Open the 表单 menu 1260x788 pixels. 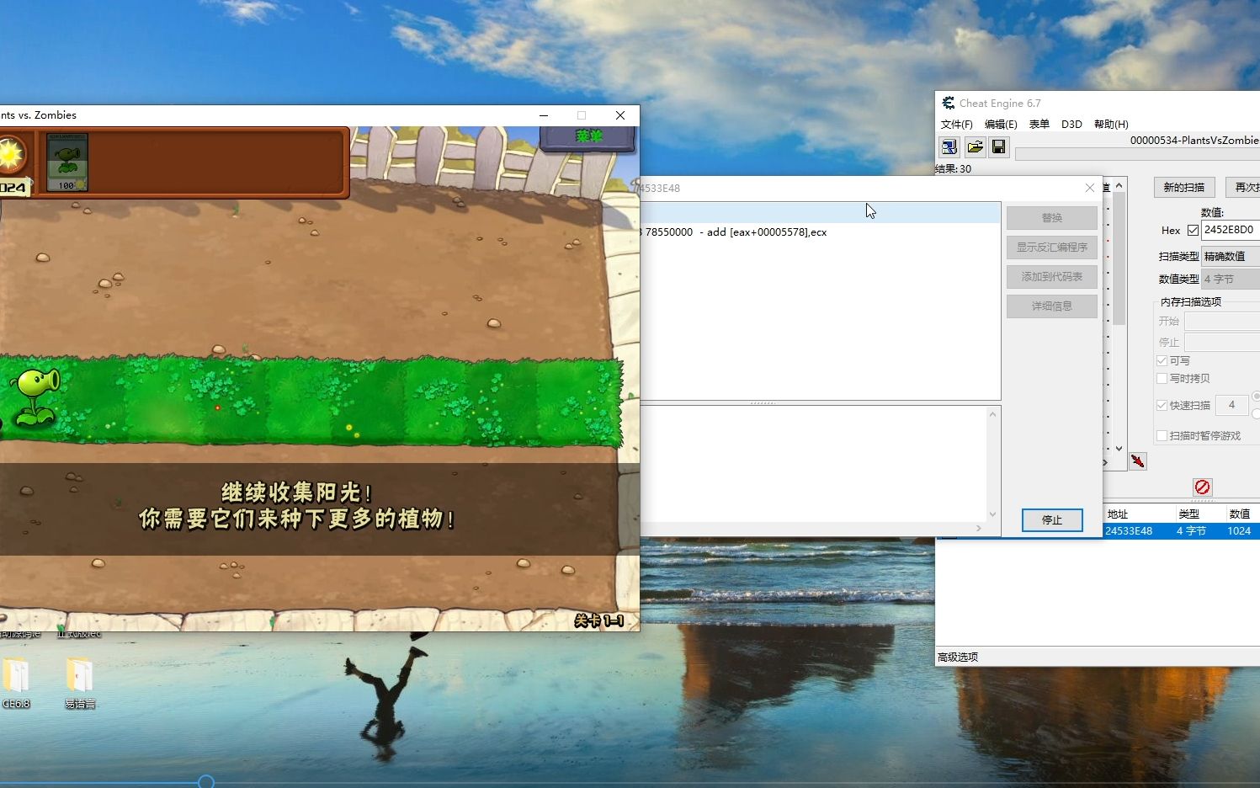click(x=1039, y=124)
